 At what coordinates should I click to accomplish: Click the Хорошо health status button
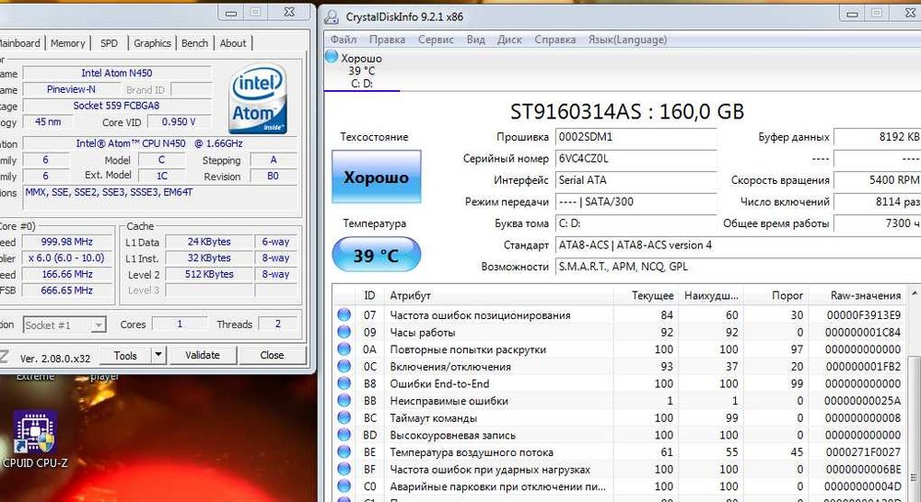point(377,177)
